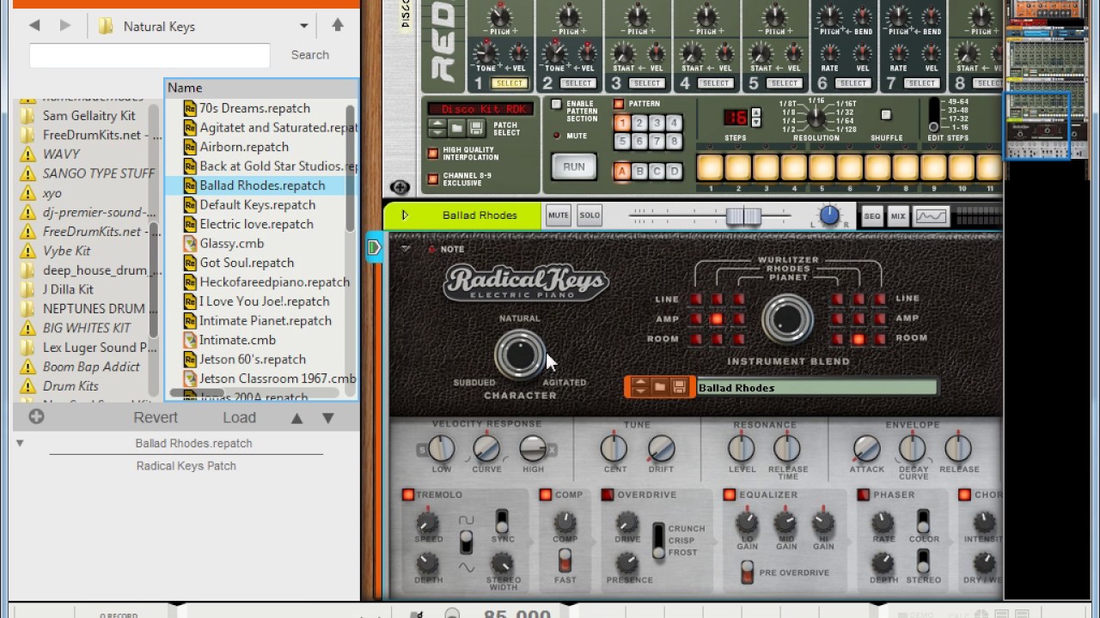
Task: Select Ballad Rhodes.repatch in list
Action: click(262, 185)
